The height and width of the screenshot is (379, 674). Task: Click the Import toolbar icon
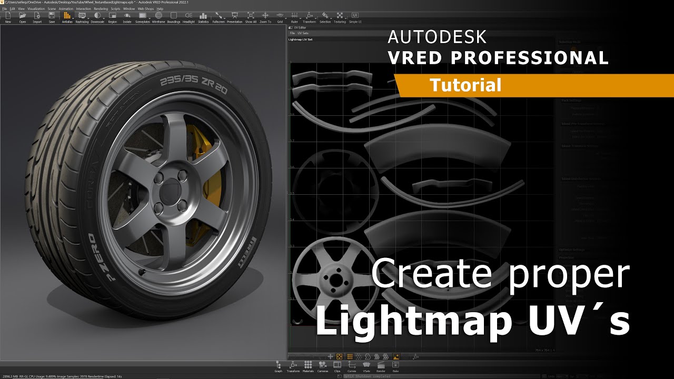(37, 18)
